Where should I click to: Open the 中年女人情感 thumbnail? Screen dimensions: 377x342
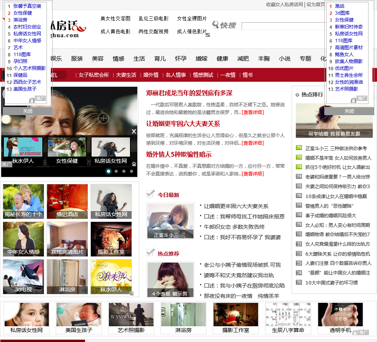click(x=23, y=239)
